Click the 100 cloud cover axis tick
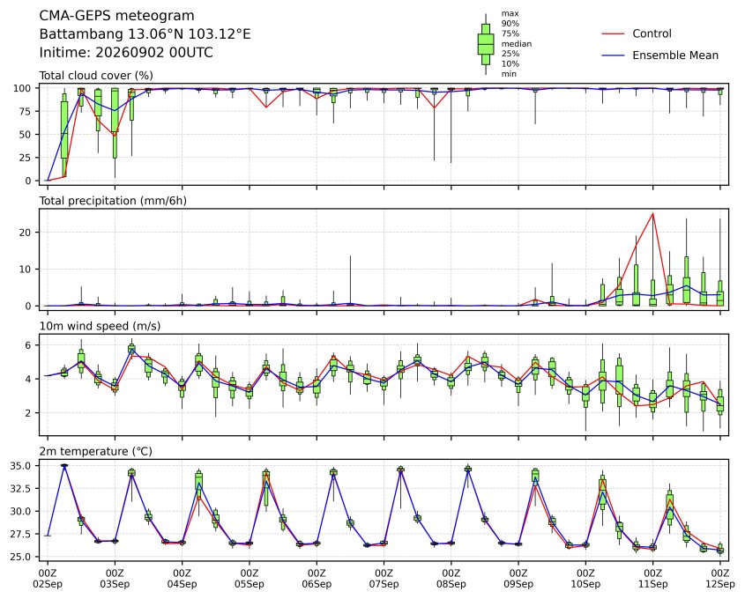The width and height of the screenshot is (745, 599). click(22, 88)
